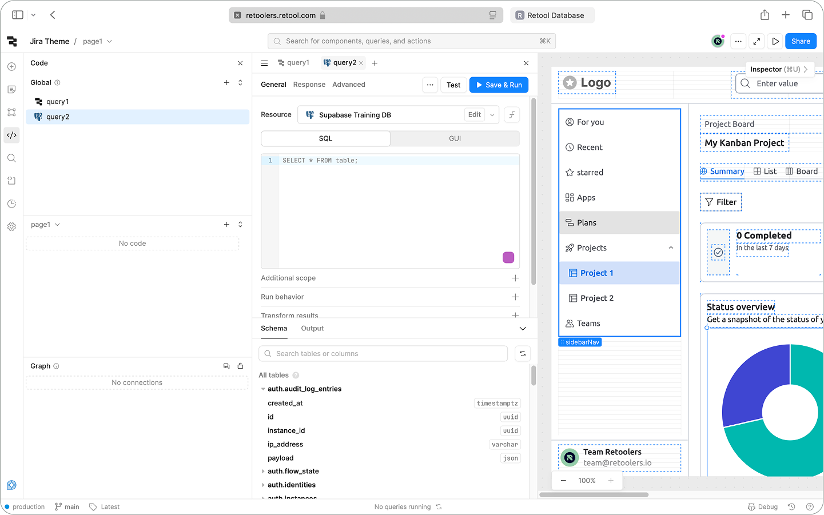Viewport: 824px width, 515px height.
Task: Switch query editor to SQL mode
Action: [x=326, y=139]
